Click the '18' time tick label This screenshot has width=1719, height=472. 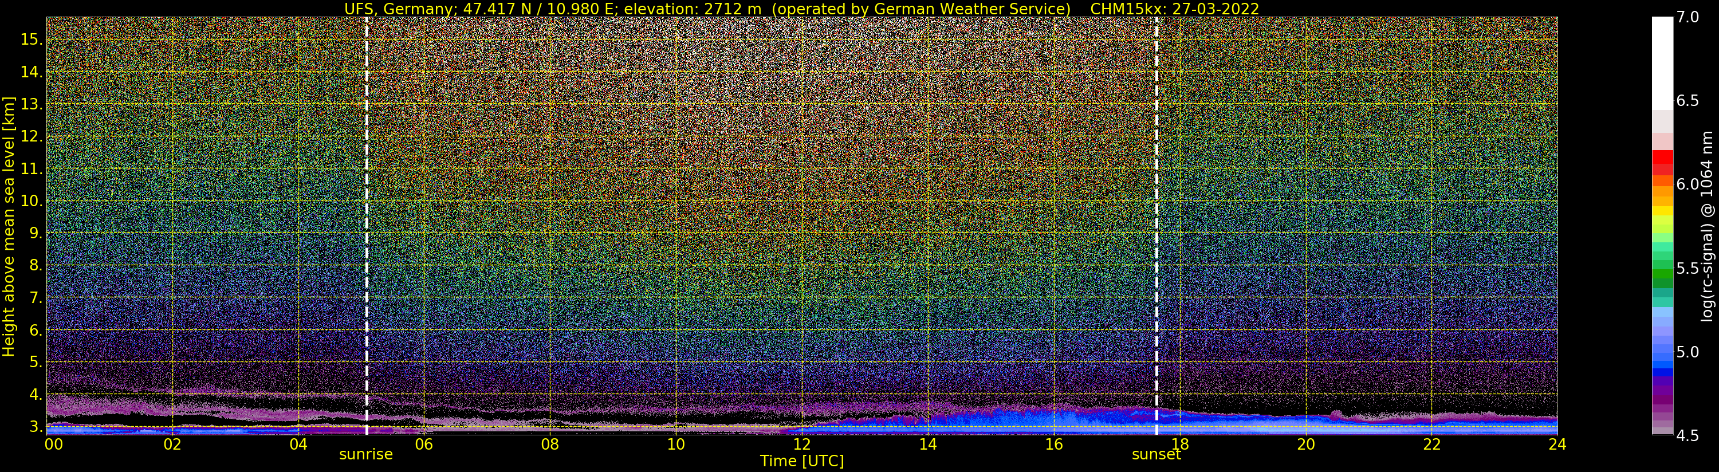[x=1180, y=444]
